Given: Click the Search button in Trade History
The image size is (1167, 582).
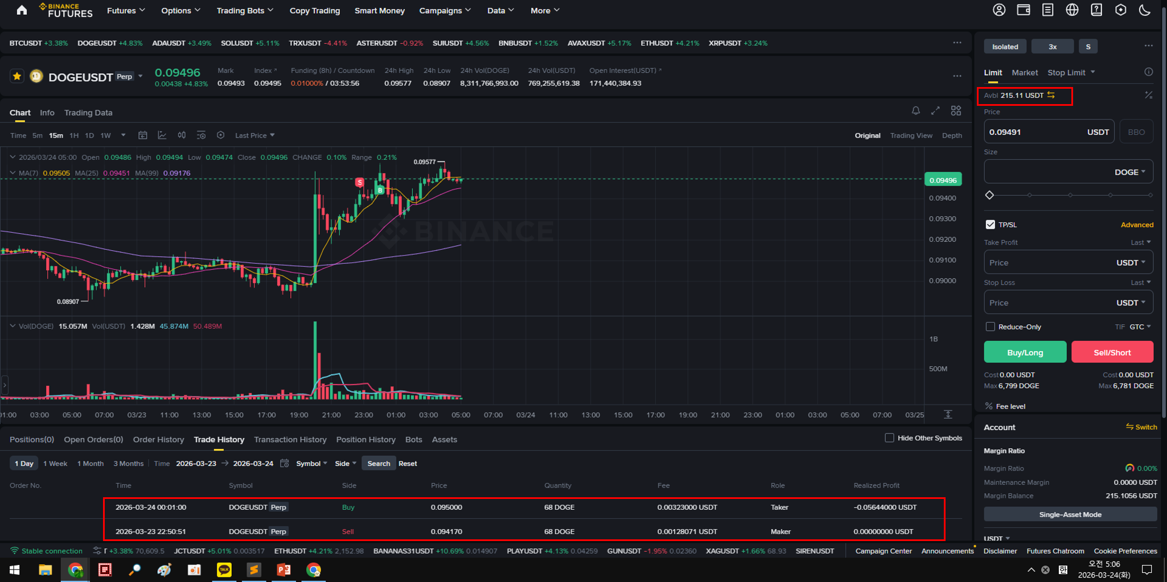Looking at the screenshot, I should tap(379, 463).
